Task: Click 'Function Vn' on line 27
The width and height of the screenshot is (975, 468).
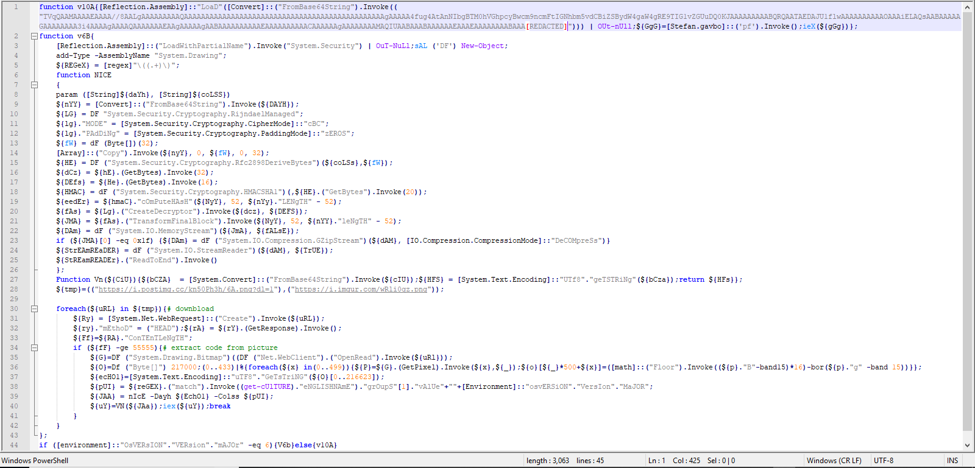Action: [80, 279]
